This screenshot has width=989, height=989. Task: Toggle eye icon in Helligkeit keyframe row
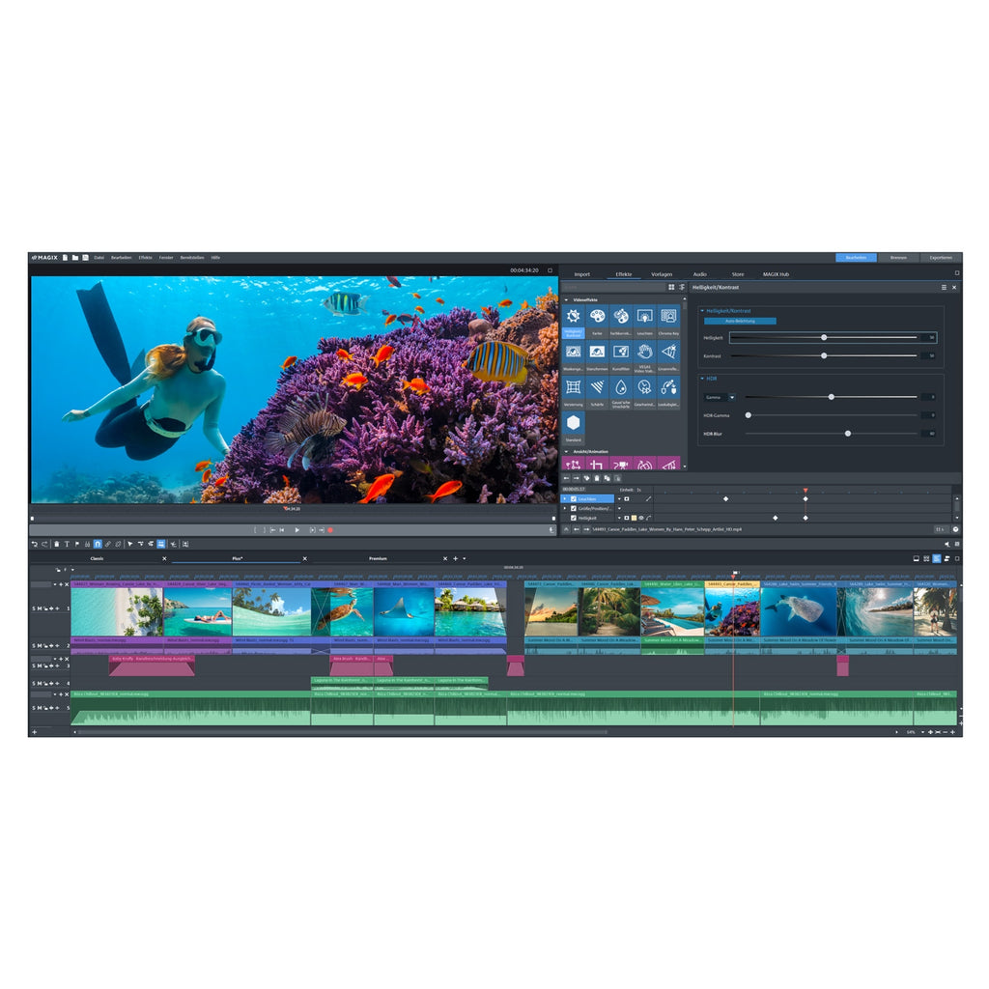click(x=641, y=518)
